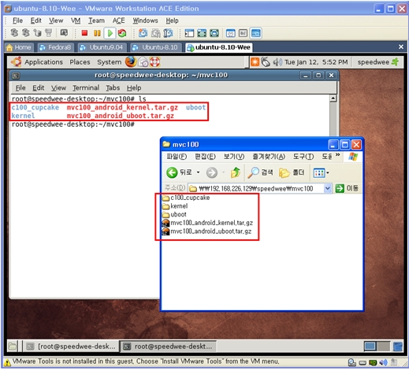This screenshot has width=409, height=370.
Task: Click the Back arrow in mvc100 Explorer window
Action: tap(172, 172)
